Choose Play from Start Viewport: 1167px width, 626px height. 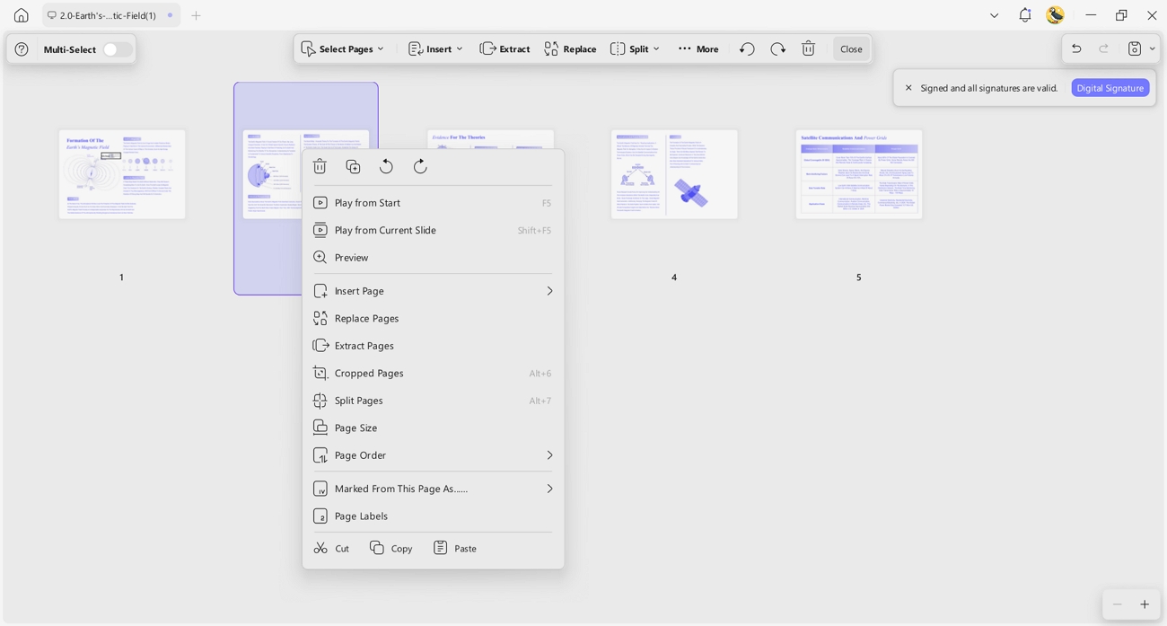433,203
